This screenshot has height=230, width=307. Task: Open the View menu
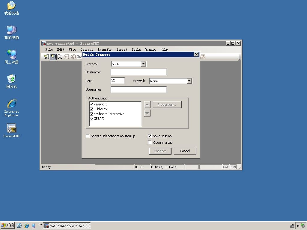click(x=72, y=49)
